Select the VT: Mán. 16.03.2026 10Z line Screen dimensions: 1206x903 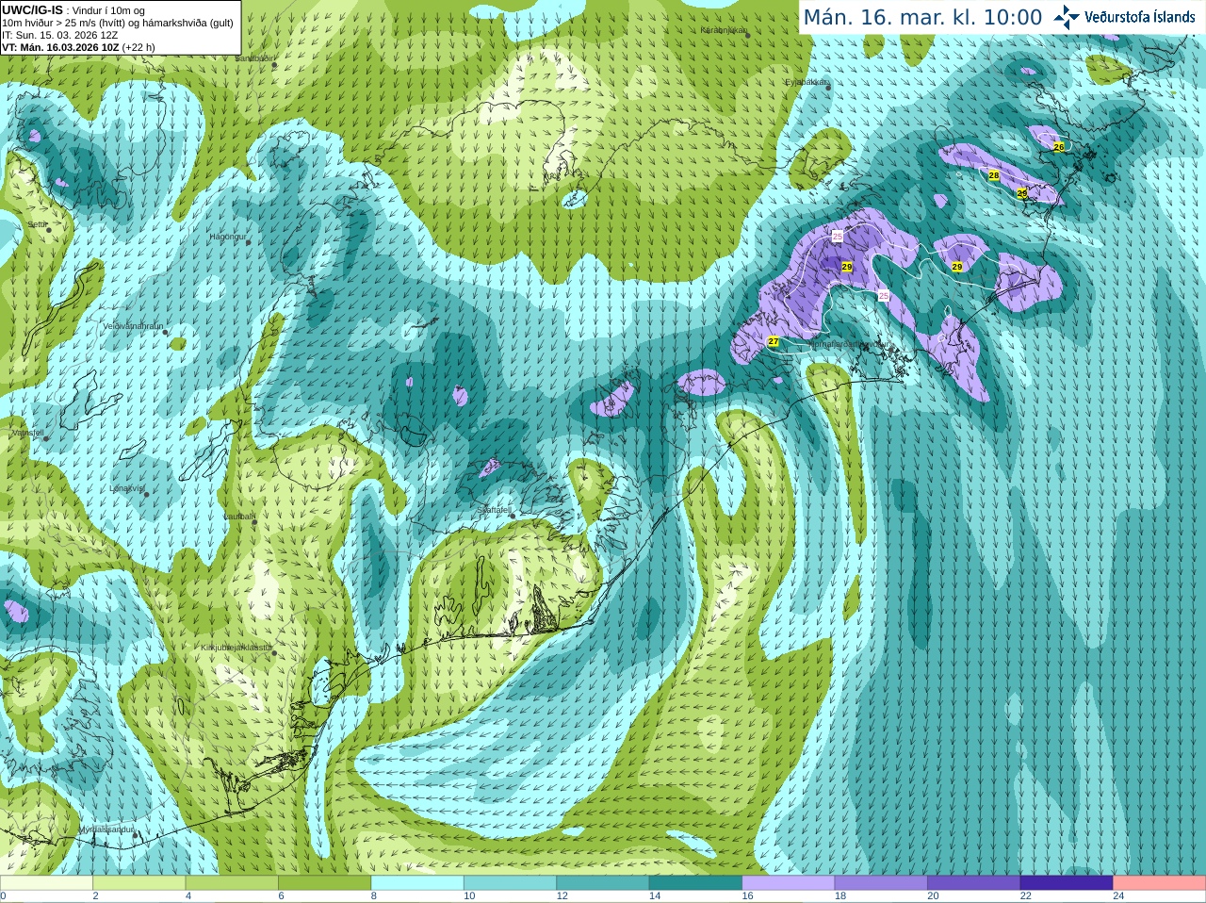click(78, 47)
